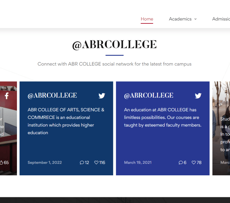The image size is (230, 203).
Task: Click the Twitter icon on the September 2022 card
Action: pos(102,95)
